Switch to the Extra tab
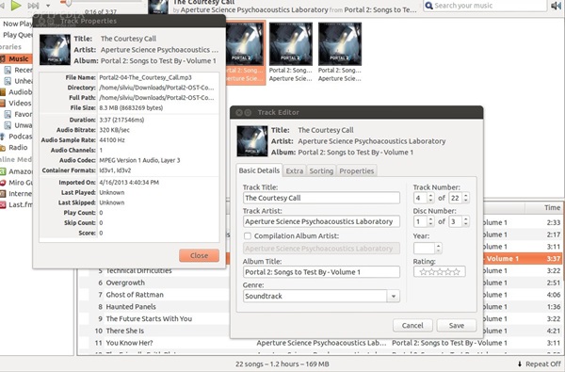 click(295, 170)
